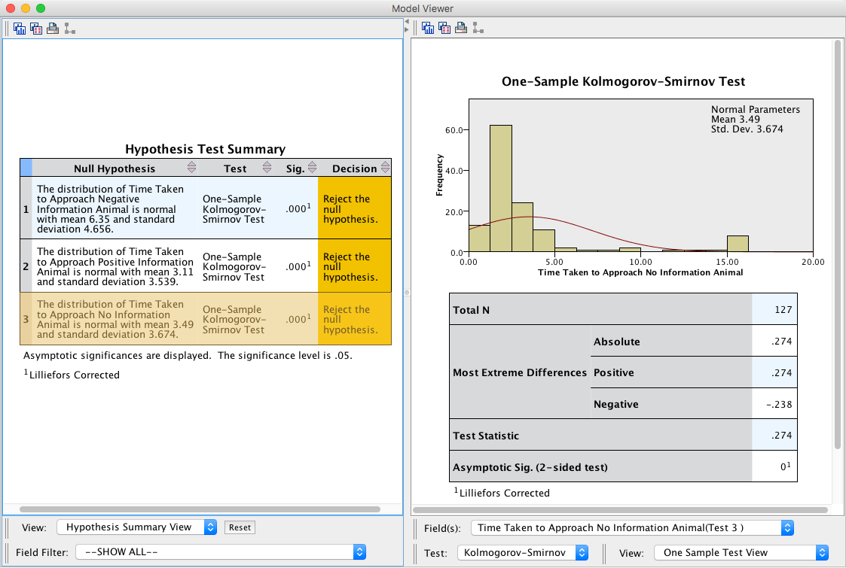This screenshot has height=568, width=846.
Task: Select hypothesis row 2 for Positive Information Animal
Action: (x=113, y=266)
